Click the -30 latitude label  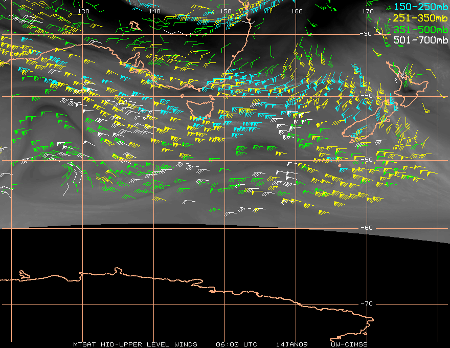tap(366, 34)
